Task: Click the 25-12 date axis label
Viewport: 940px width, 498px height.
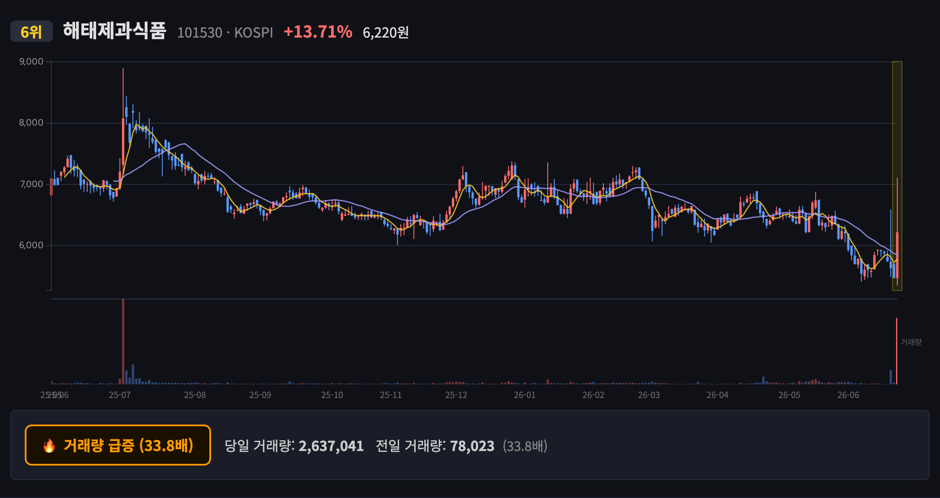Action: pyautogui.click(x=456, y=395)
